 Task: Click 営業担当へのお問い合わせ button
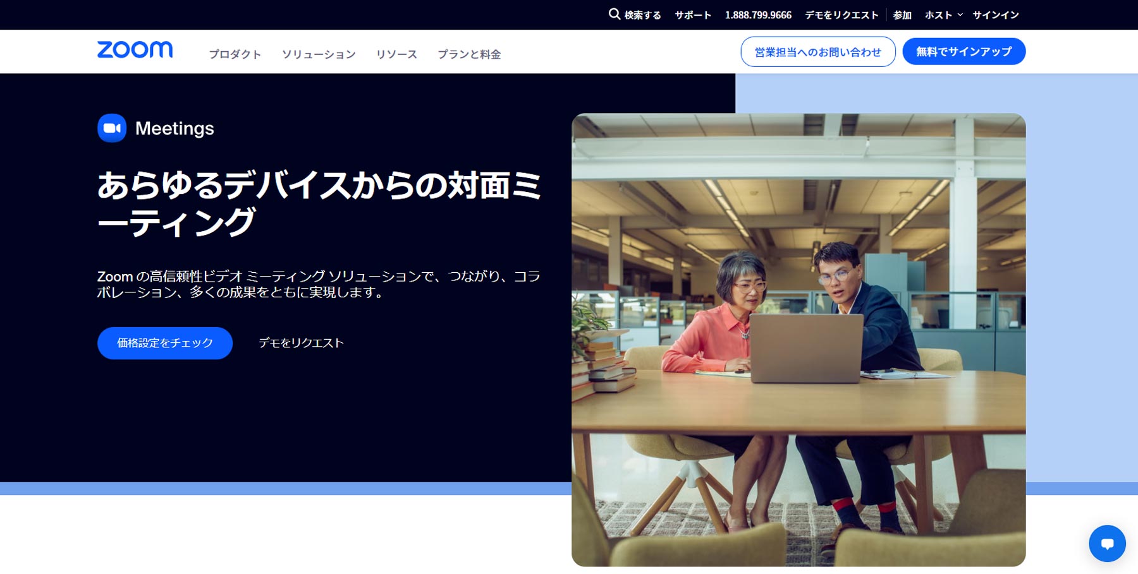tap(818, 52)
